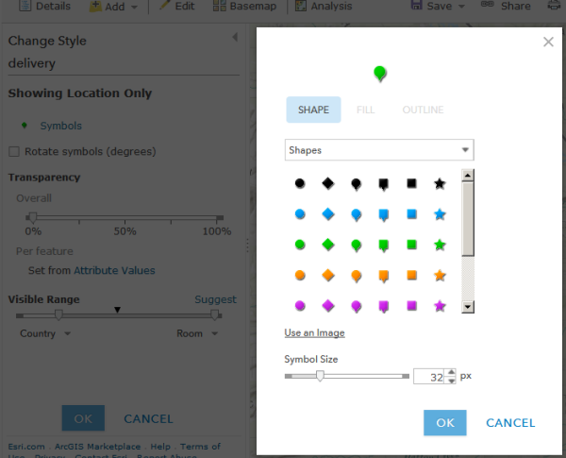566x458 pixels.
Task: Select the blue square pin symbol
Action: (383, 215)
